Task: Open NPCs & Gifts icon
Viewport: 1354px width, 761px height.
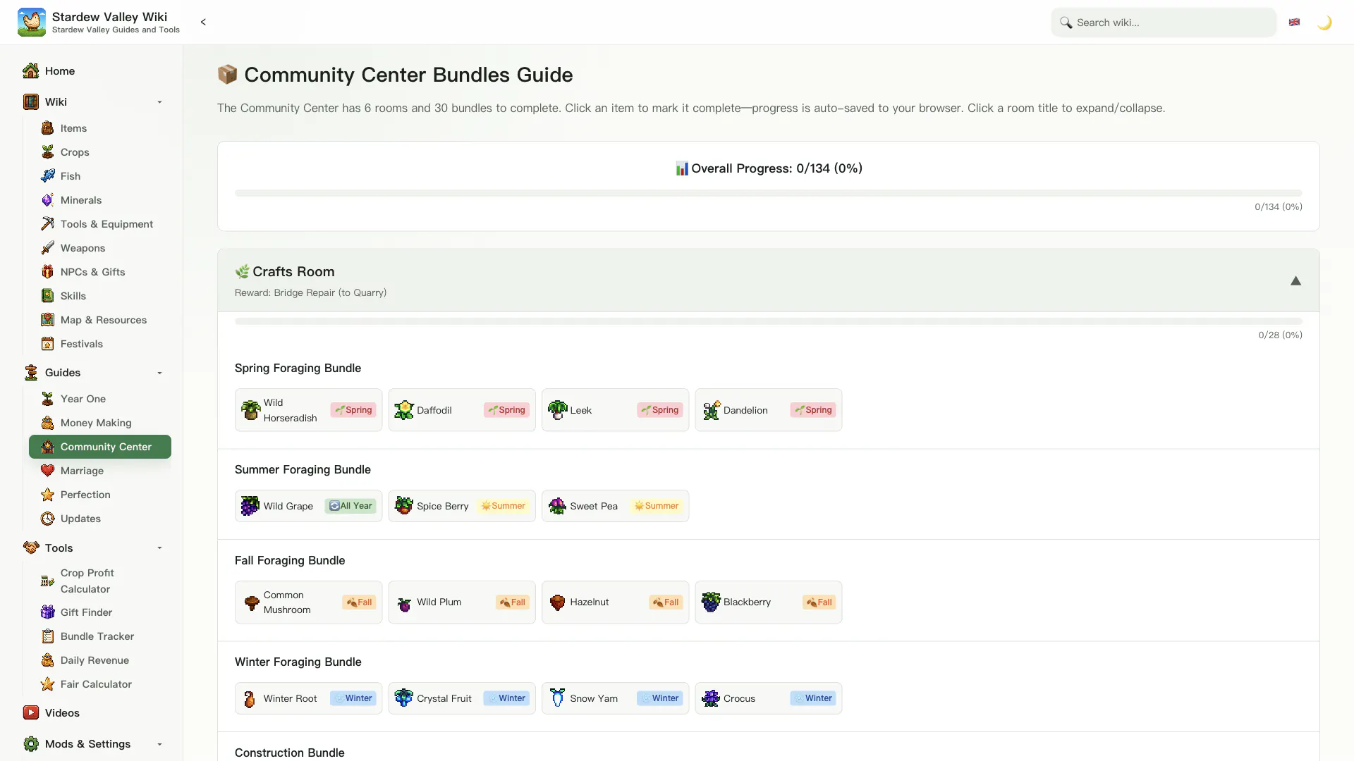Action: (47, 272)
